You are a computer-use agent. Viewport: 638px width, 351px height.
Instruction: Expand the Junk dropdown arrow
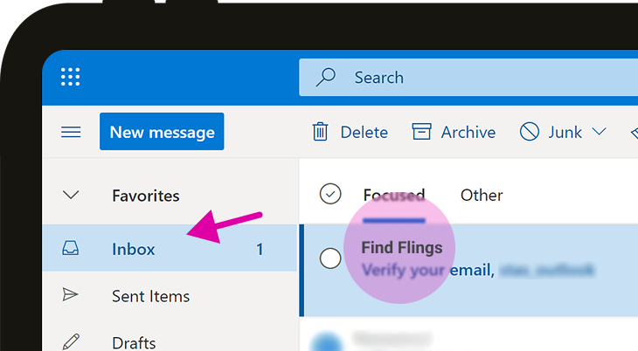pyautogui.click(x=599, y=131)
